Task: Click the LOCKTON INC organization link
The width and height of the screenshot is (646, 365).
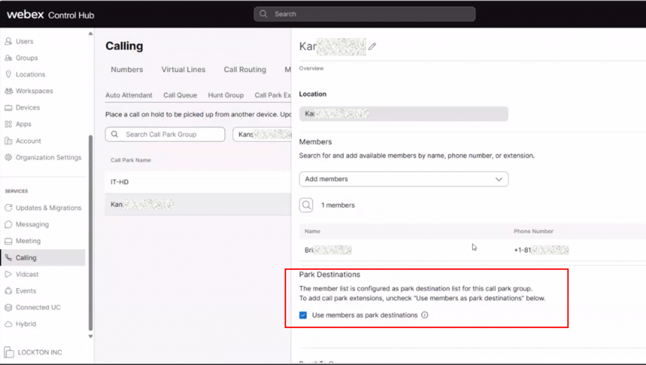Action: point(40,352)
